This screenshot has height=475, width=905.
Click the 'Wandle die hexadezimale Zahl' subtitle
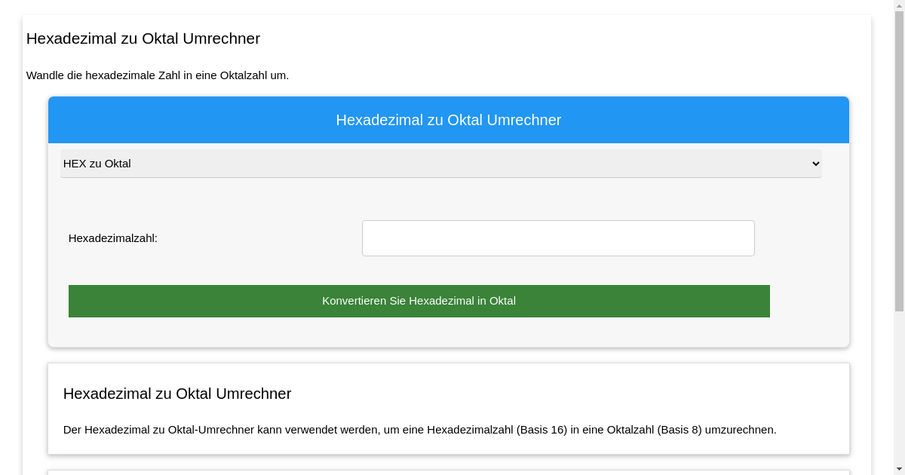(x=158, y=75)
